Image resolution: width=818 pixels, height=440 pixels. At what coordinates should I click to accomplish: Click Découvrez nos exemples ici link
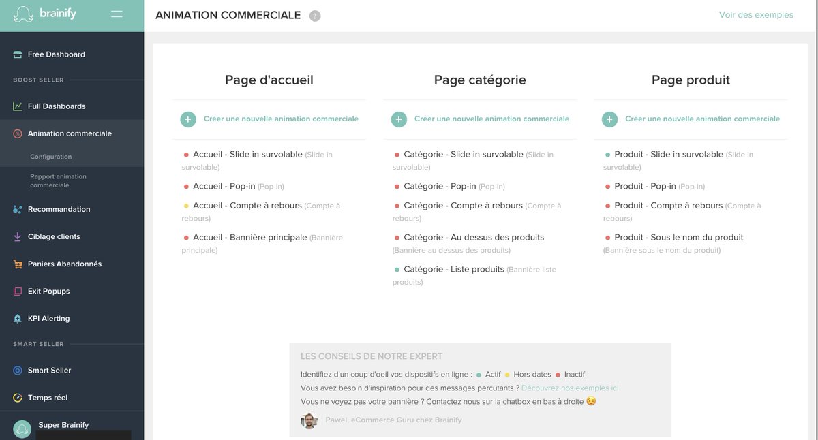coord(570,388)
